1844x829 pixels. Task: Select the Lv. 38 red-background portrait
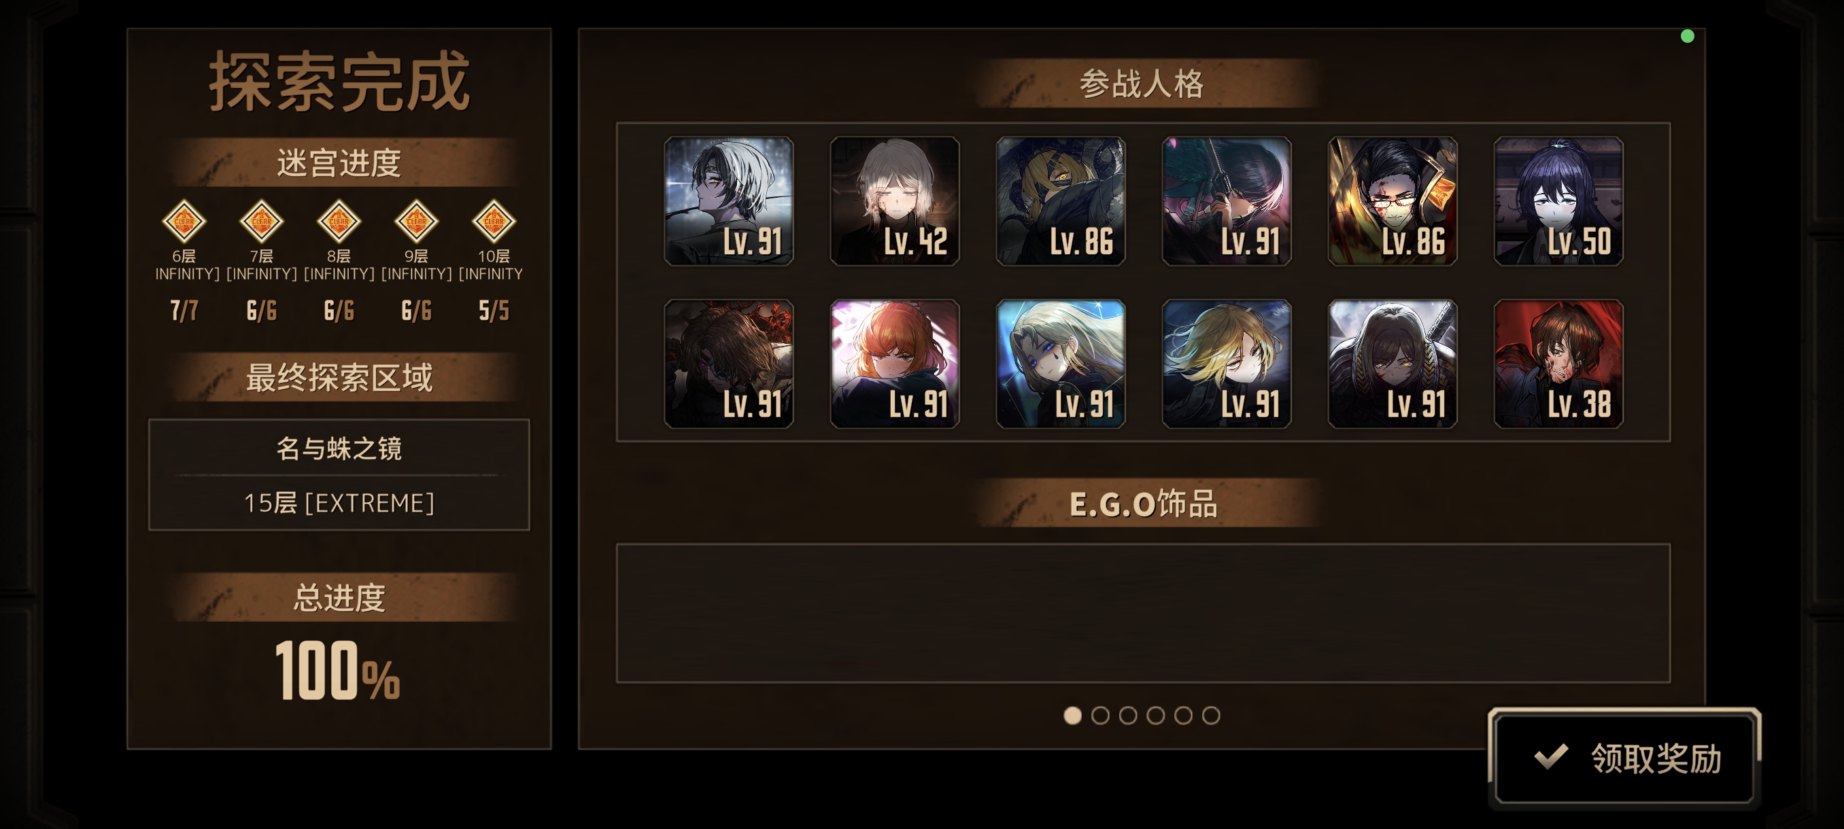(1558, 364)
